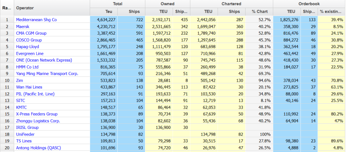Click the Orderbook group header

(x=309, y=4)
